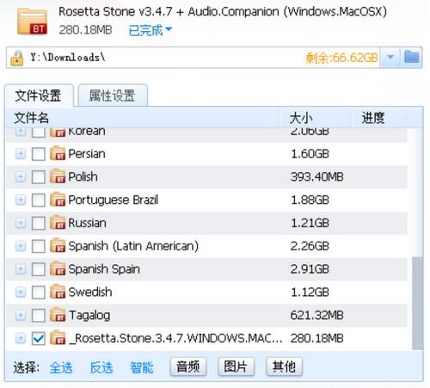430x388 pixels.
Task: Click the Spanish (Latin American) folder icon
Action: [x=58, y=246]
